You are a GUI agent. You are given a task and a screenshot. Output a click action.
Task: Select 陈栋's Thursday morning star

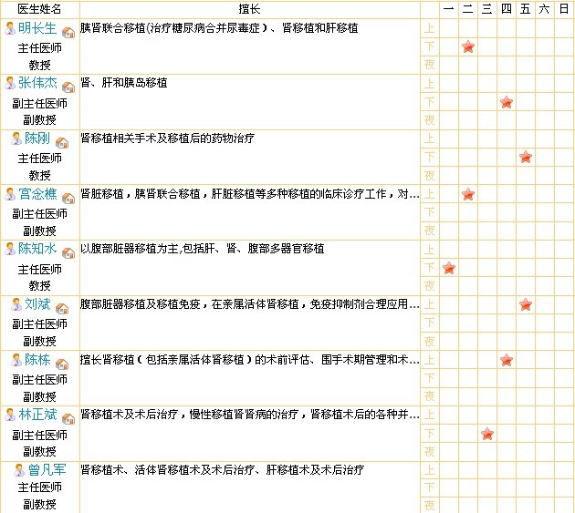click(506, 360)
